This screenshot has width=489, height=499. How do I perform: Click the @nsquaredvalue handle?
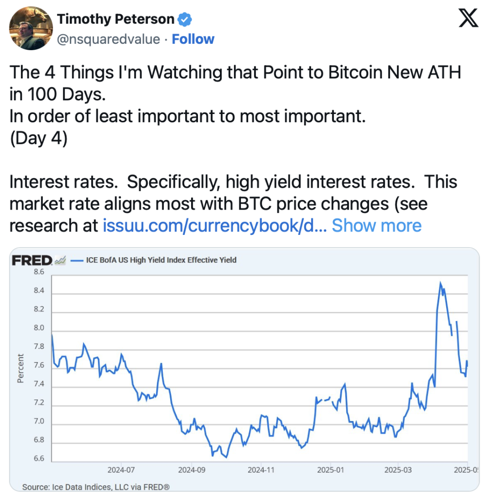click(108, 39)
